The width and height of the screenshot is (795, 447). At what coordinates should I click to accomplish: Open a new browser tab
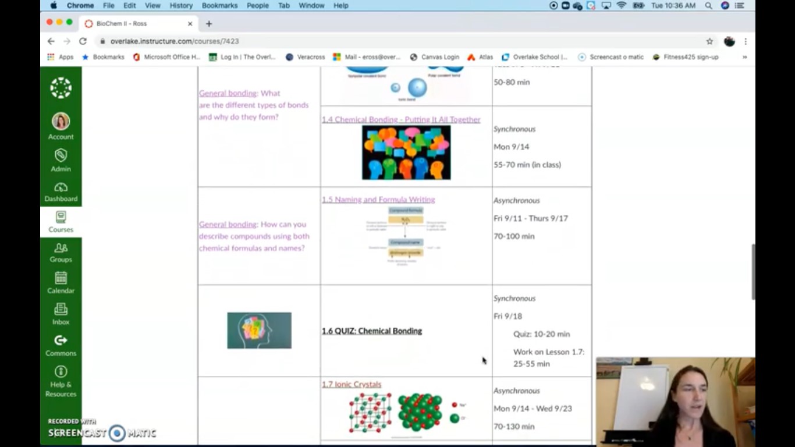[209, 24]
